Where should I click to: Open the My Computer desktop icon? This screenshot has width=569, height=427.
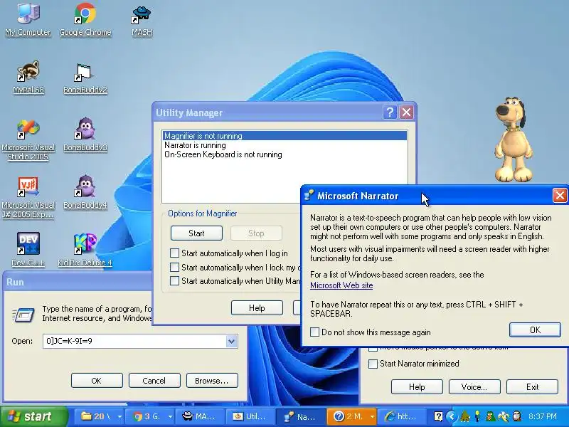[x=28, y=19]
